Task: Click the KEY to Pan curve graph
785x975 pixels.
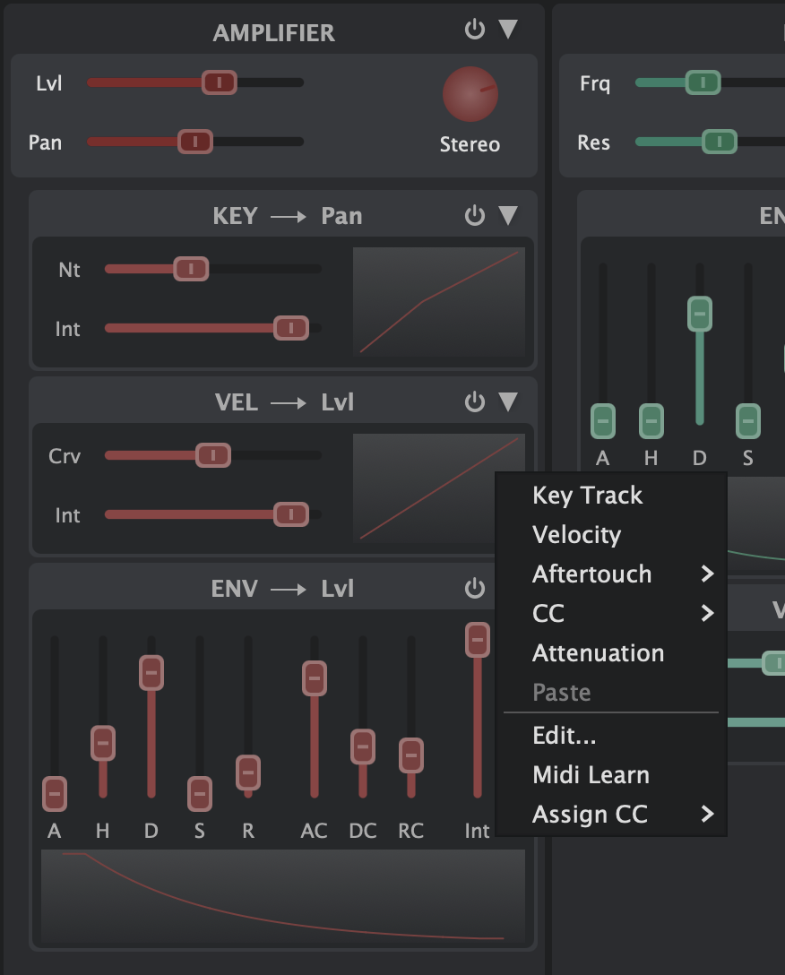Action: (x=439, y=301)
